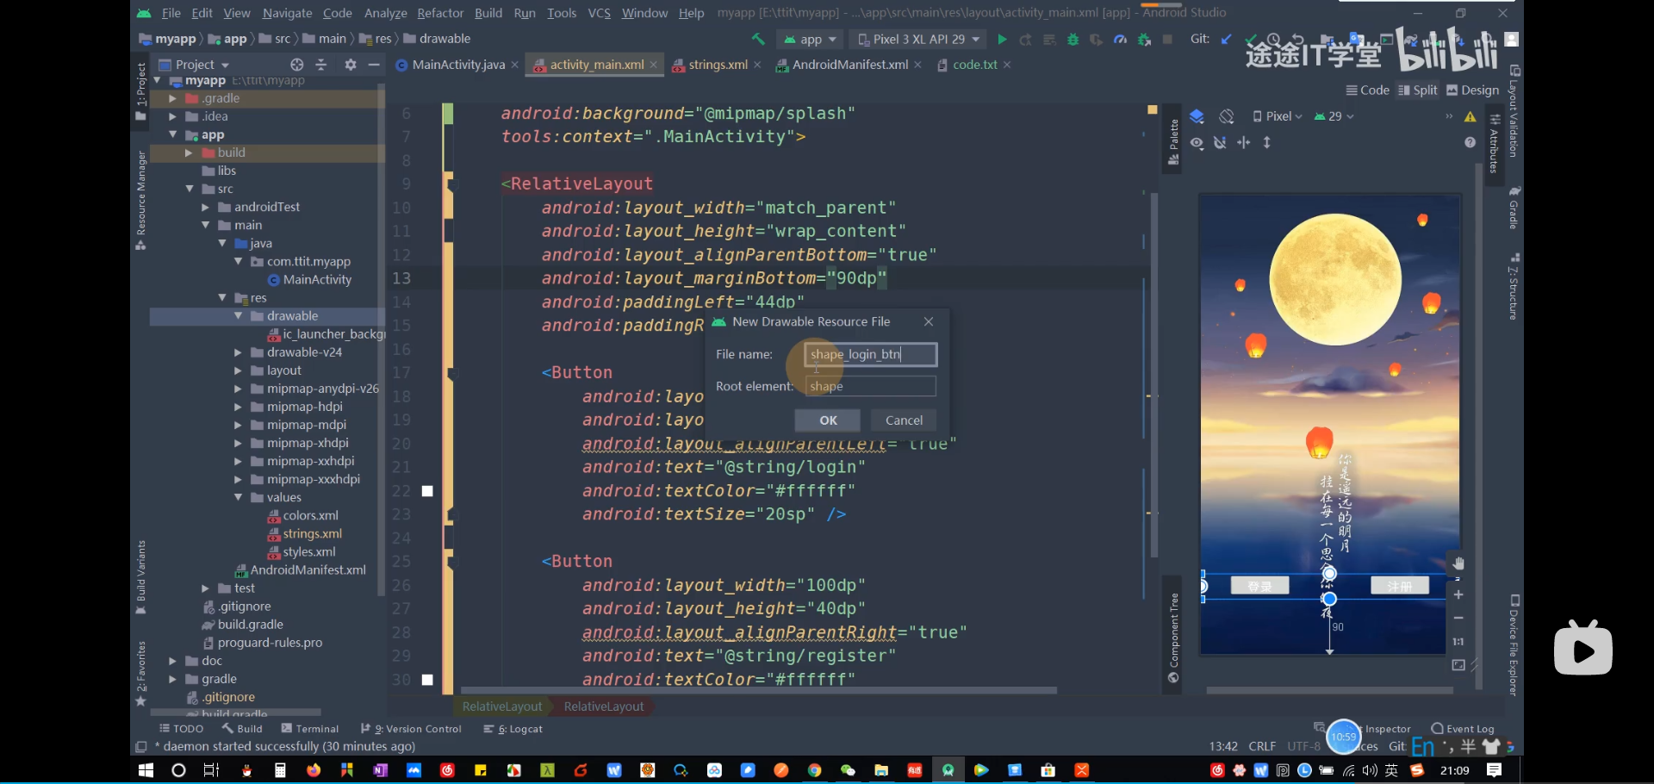1654x784 pixels.
Task: Switch to the MainActivity.java tab
Action: pos(457,65)
